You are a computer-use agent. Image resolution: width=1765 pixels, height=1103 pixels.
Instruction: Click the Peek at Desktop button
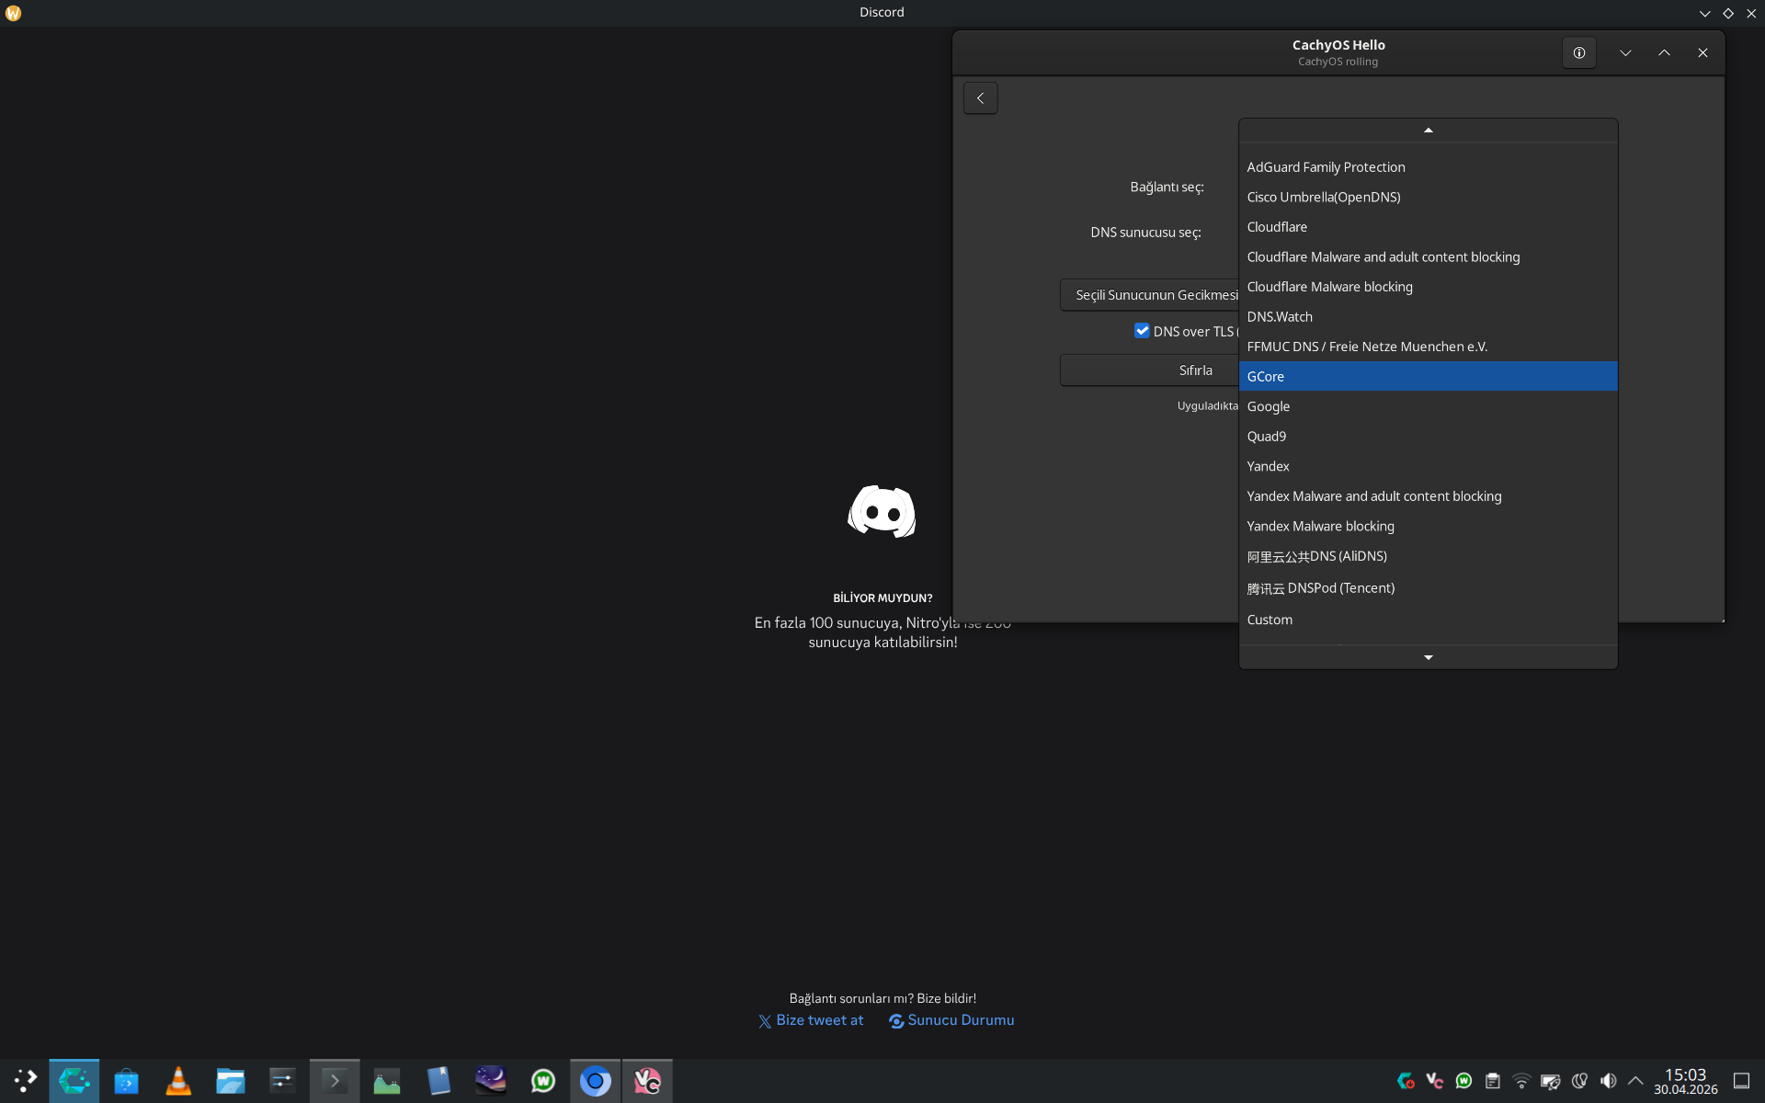click(x=1741, y=1081)
